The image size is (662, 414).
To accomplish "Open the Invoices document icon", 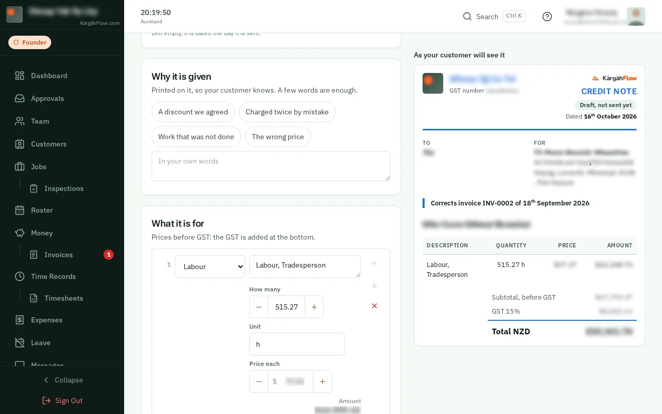I will tap(34, 255).
